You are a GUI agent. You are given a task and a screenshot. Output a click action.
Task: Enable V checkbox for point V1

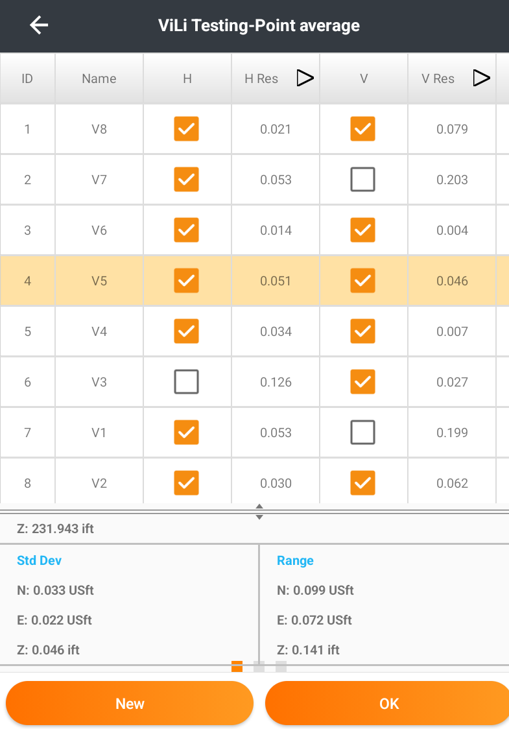click(362, 433)
